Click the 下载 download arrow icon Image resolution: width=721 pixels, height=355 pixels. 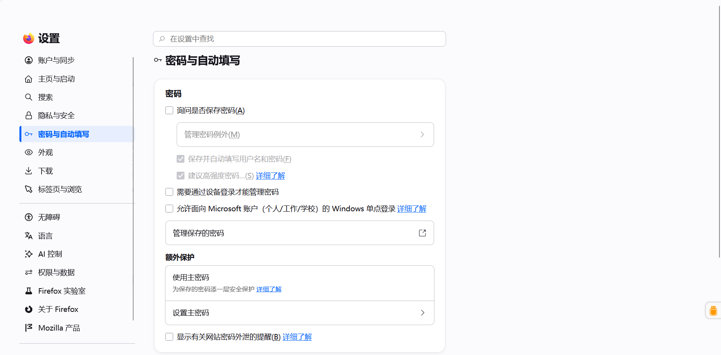click(x=29, y=171)
